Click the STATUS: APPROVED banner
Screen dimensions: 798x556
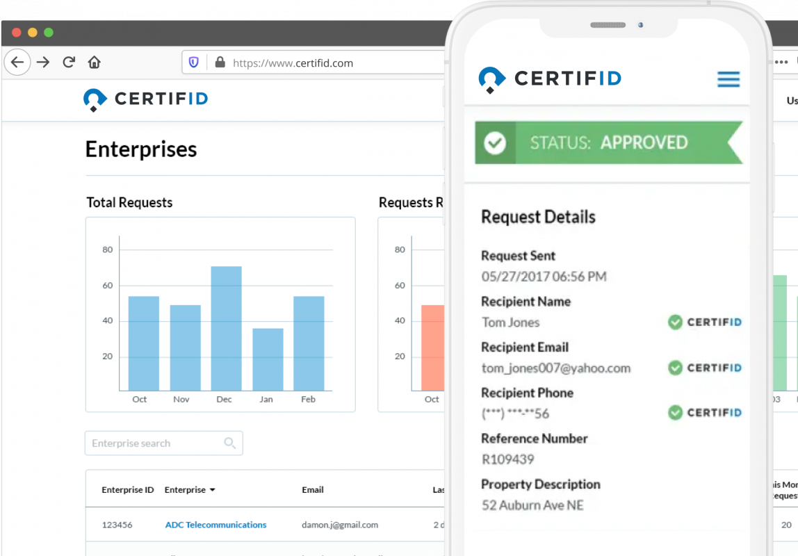coord(609,142)
